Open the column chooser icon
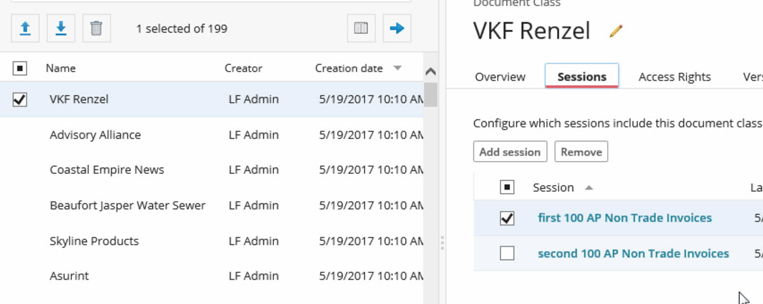This screenshot has height=304, width=763. pos(361,29)
